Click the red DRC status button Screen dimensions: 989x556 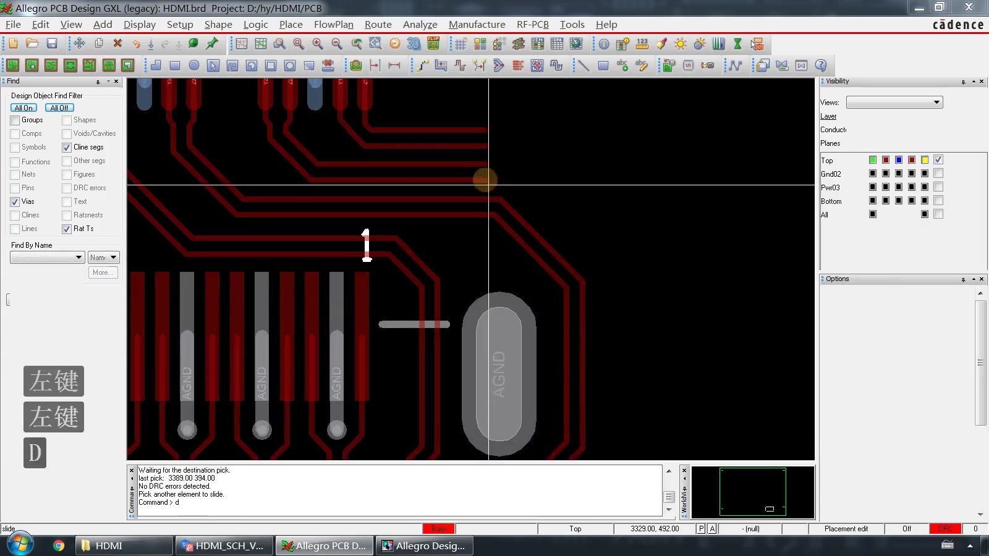pos(945,529)
